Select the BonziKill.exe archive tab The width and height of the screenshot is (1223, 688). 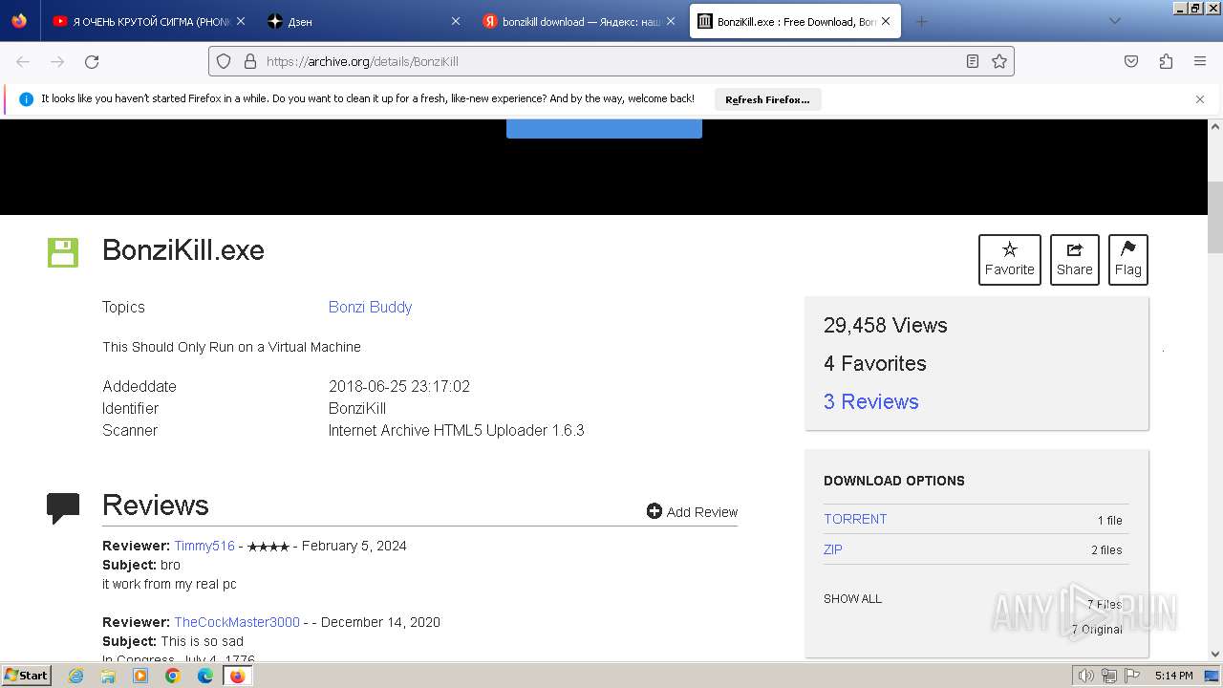[795, 21]
